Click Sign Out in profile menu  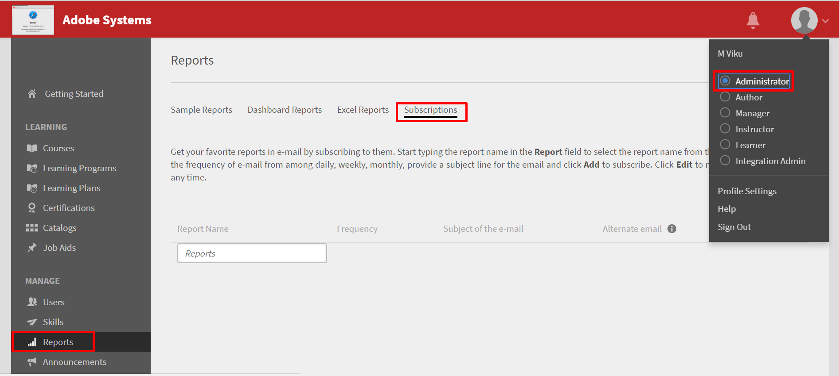click(x=734, y=227)
